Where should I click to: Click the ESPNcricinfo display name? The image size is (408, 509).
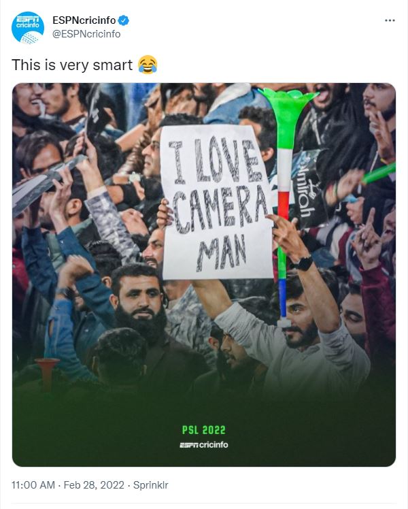(x=84, y=21)
